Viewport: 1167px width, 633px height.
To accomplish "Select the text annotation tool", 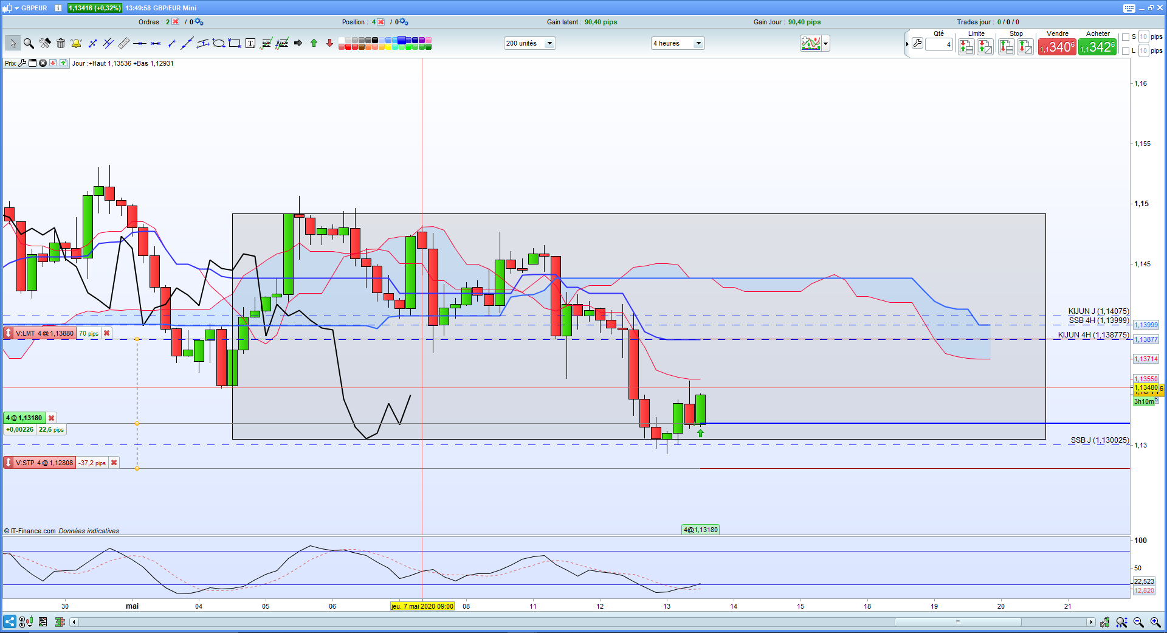I will (250, 43).
